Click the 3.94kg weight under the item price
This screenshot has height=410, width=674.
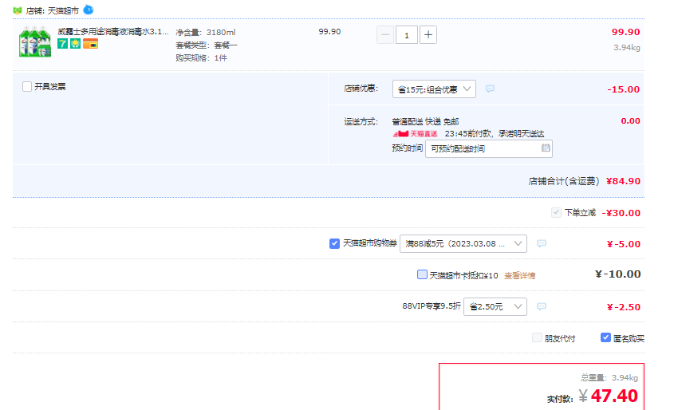pos(627,48)
